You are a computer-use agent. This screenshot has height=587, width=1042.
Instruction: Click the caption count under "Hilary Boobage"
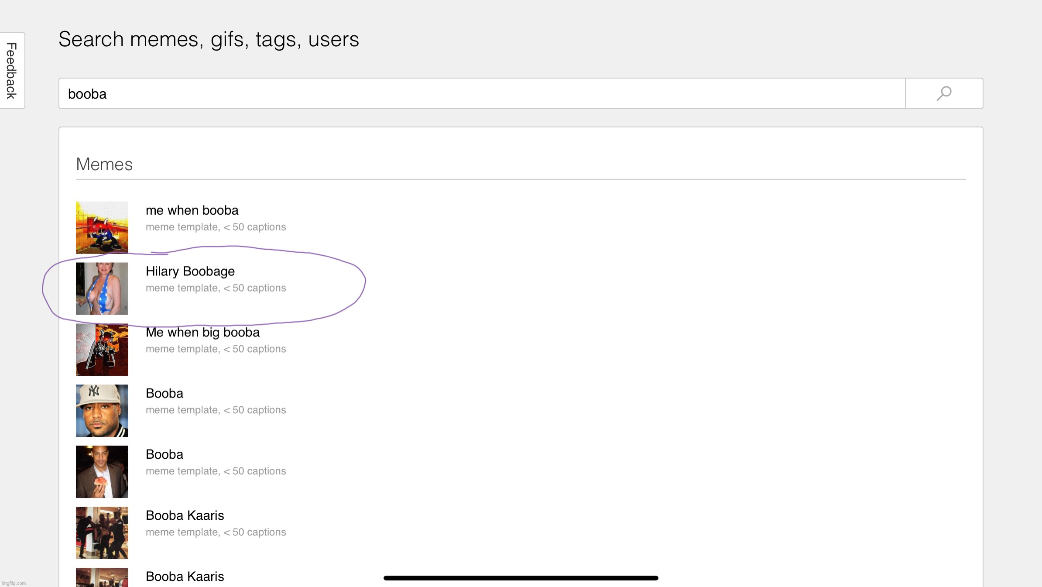tap(216, 288)
